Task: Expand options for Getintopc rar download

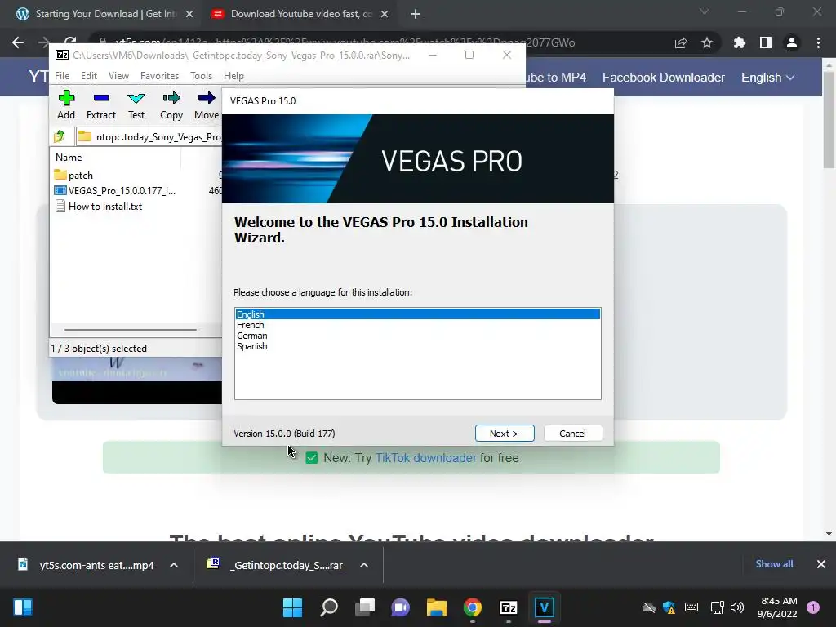Action: tap(364, 565)
